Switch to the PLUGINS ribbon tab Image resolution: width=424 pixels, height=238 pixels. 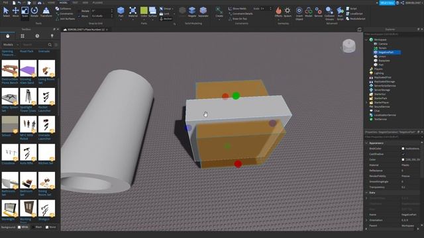pos(97,3)
